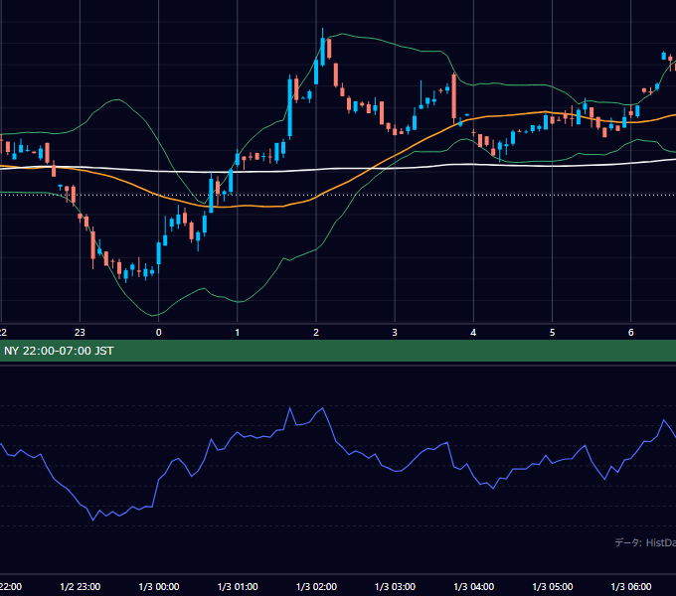Viewport: 676px width, 596px height.
Task: Click the oscillator lowest trough after 1/2 23:00
Action: pos(93,521)
